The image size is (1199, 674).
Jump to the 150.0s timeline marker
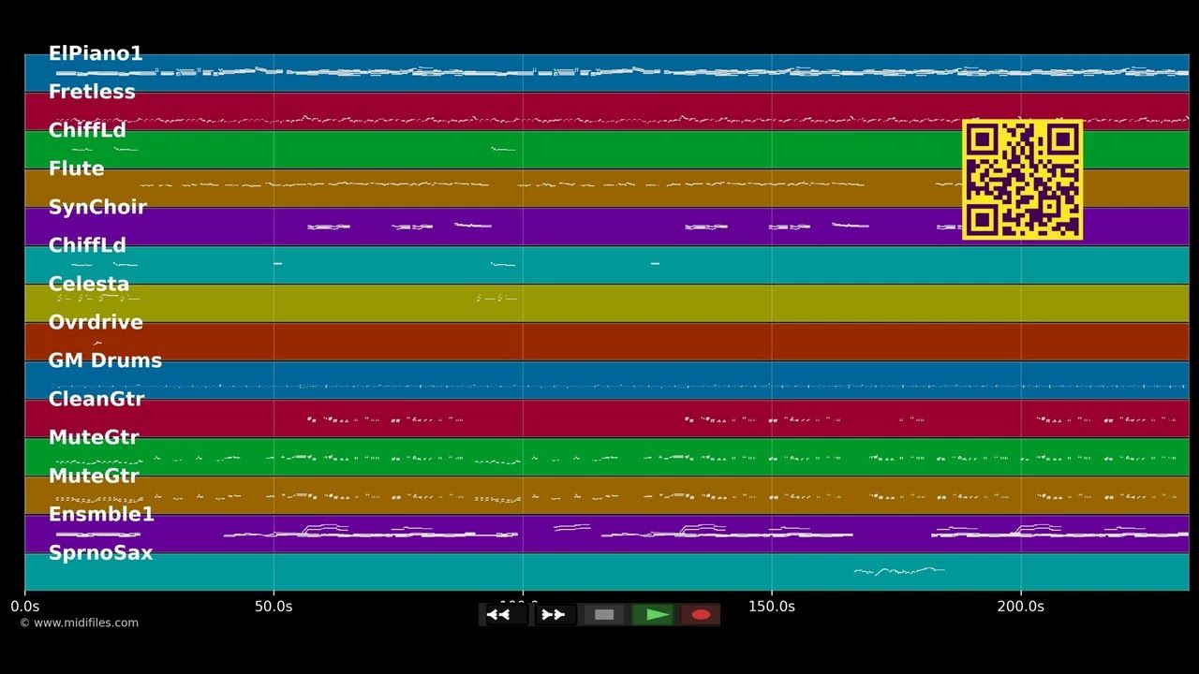coord(772,607)
